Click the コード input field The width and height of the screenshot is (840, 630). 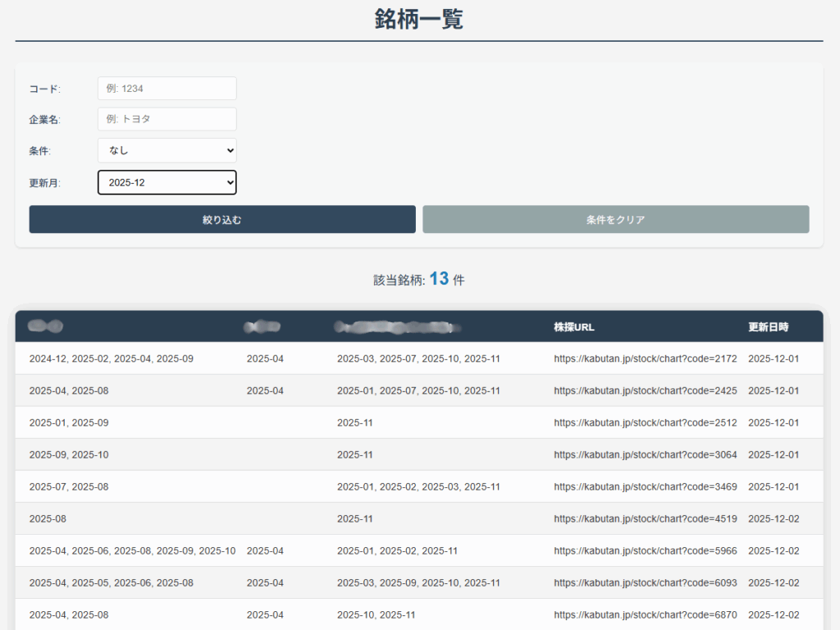click(167, 89)
